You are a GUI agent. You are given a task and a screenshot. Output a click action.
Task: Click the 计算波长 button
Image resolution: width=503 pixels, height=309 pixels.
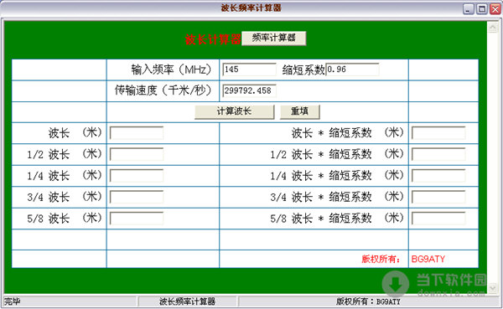click(235, 112)
